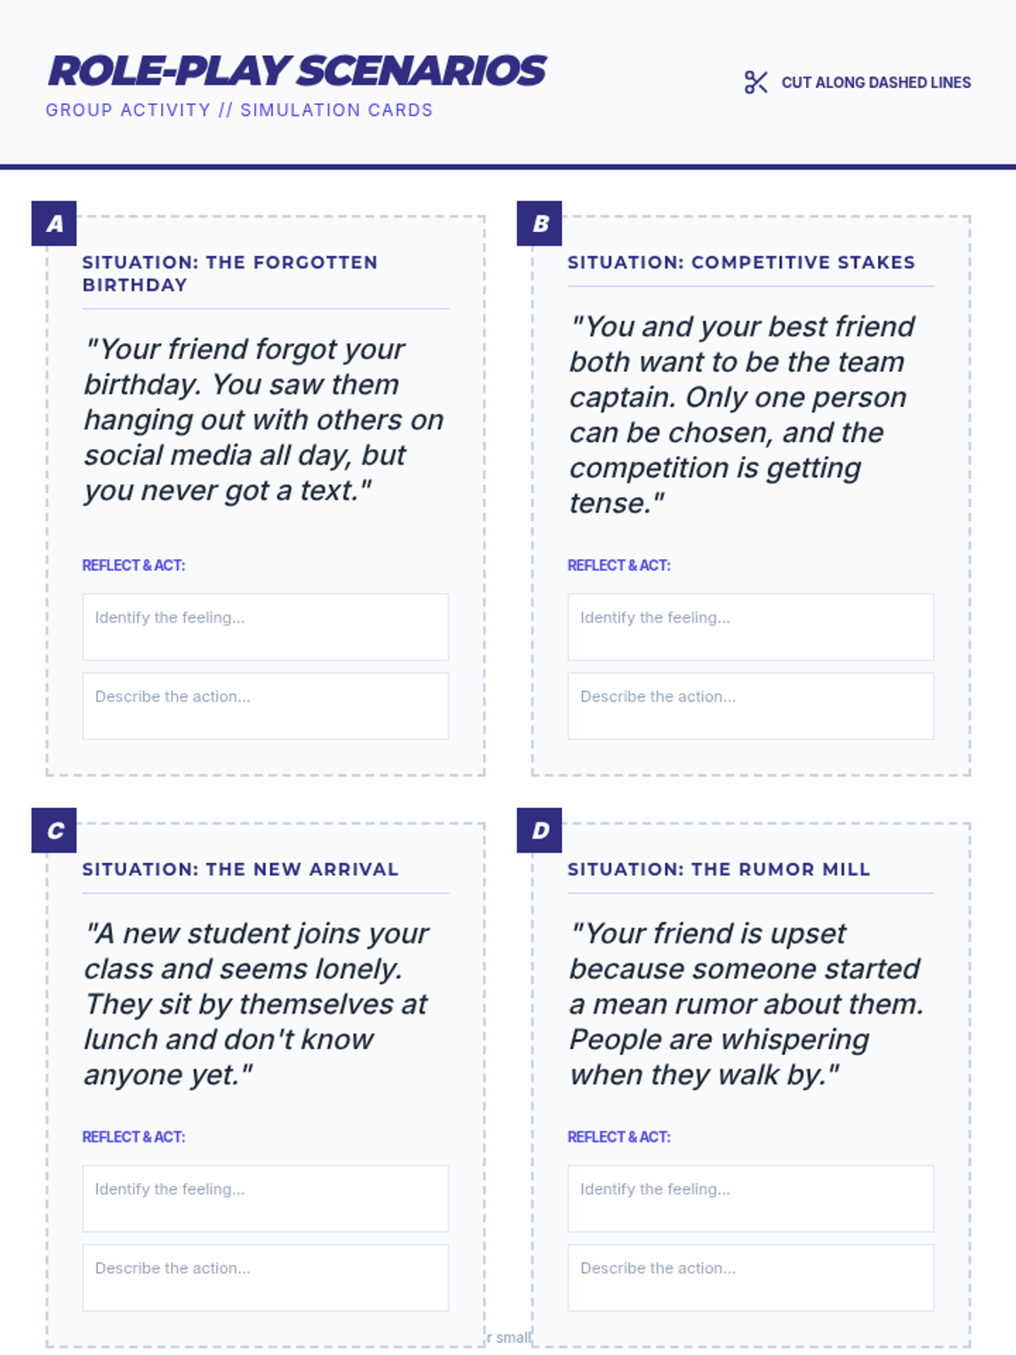
Task: Click Describe the action field on card A
Action: point(265,705)
